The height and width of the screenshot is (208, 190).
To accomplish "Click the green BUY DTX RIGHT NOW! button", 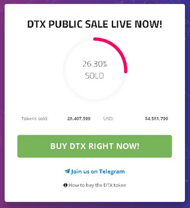I will click(95, 146).
